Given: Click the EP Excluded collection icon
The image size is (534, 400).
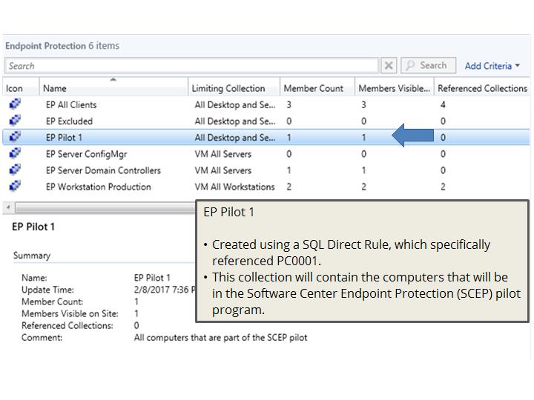Looking at the screenshot, I should (x=15, y=121).
